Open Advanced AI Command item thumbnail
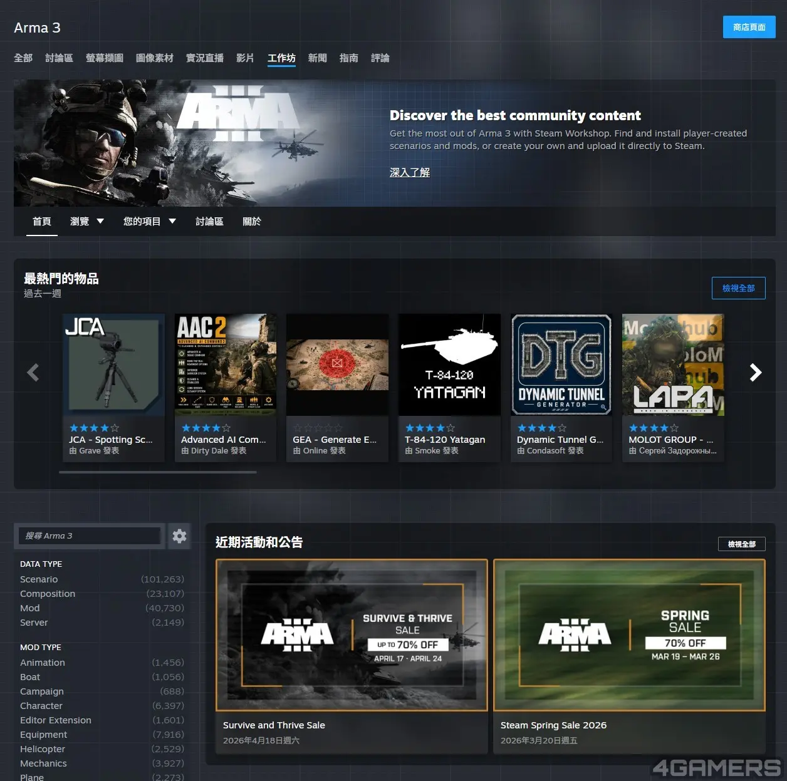787x781 pixels. pyautogui.click(x=226, y=365)
